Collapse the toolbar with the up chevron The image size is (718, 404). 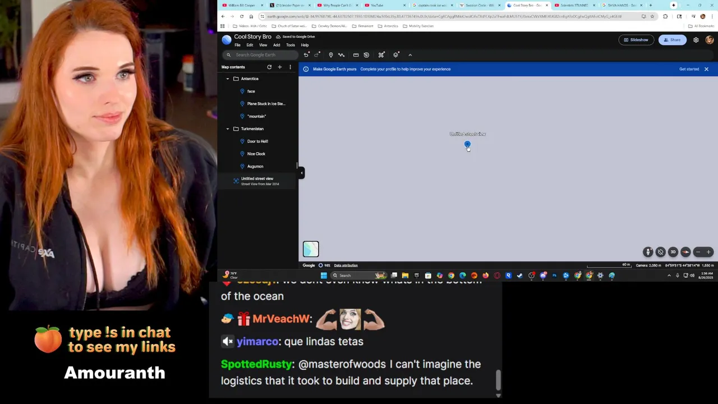pos(410,55)
